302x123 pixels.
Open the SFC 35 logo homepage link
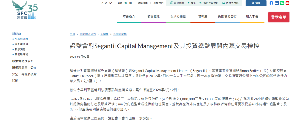(x=25, y=9)
